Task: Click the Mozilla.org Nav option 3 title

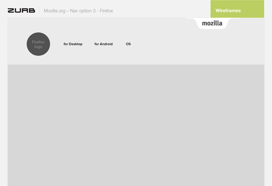Action: (x=78, y=11)
